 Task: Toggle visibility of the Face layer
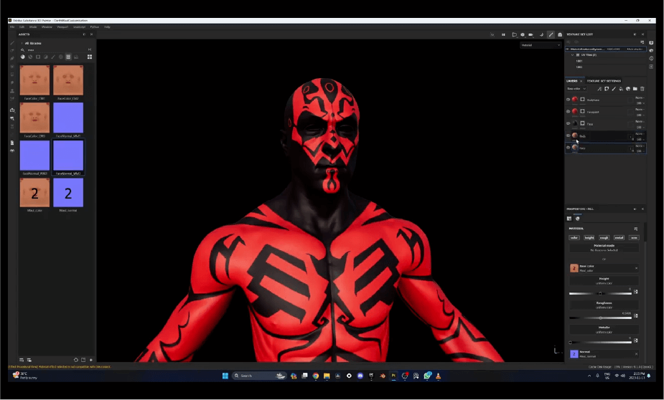point(569,148)
